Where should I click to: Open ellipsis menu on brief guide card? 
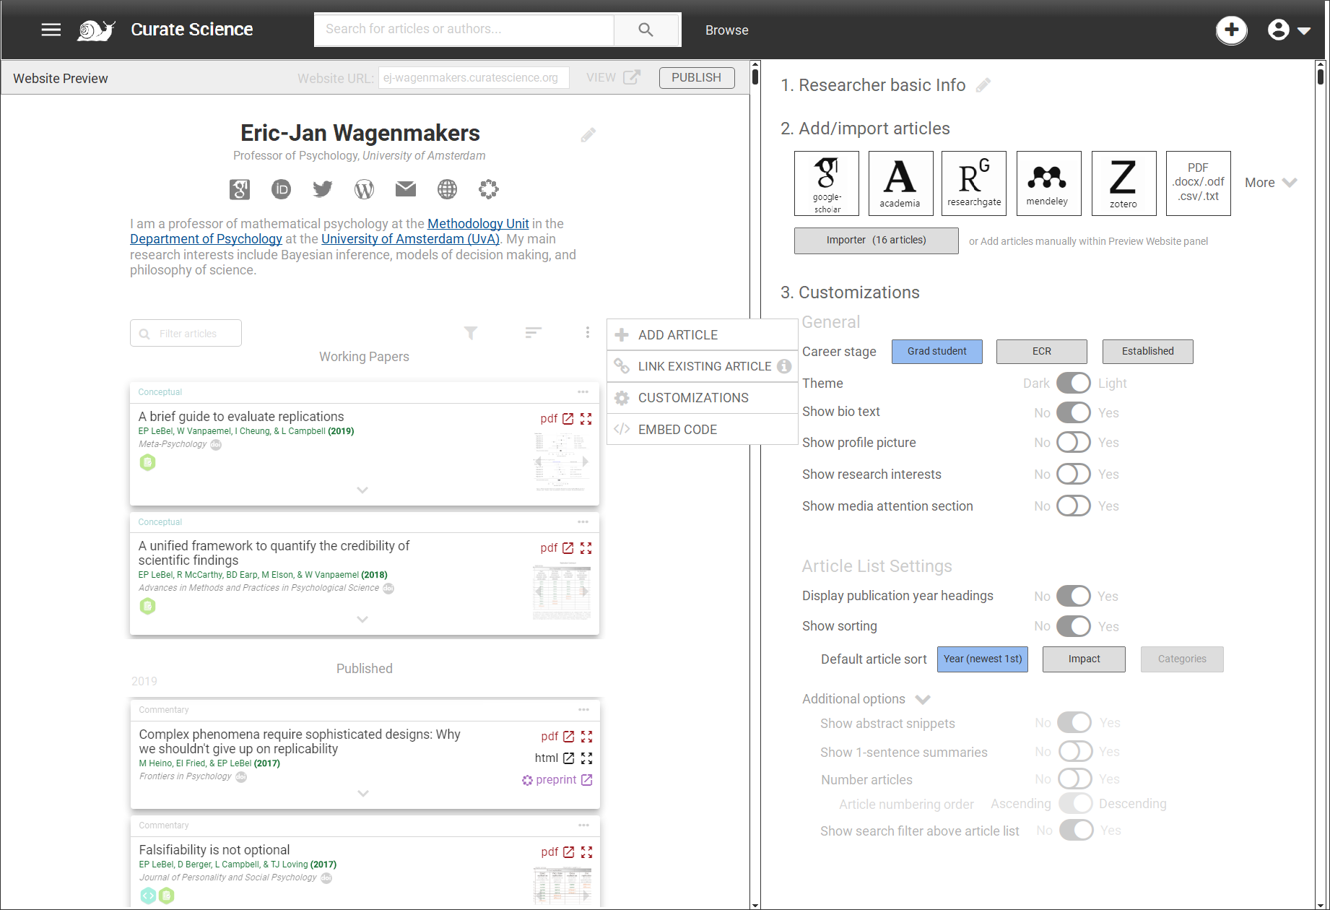(x=583, y=391)
